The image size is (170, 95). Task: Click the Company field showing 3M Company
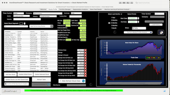[x=48, y=13]
